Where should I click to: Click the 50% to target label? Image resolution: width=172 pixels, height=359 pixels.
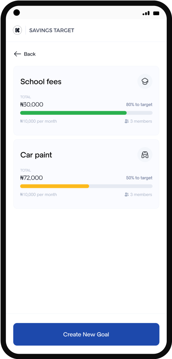point(139,178)
